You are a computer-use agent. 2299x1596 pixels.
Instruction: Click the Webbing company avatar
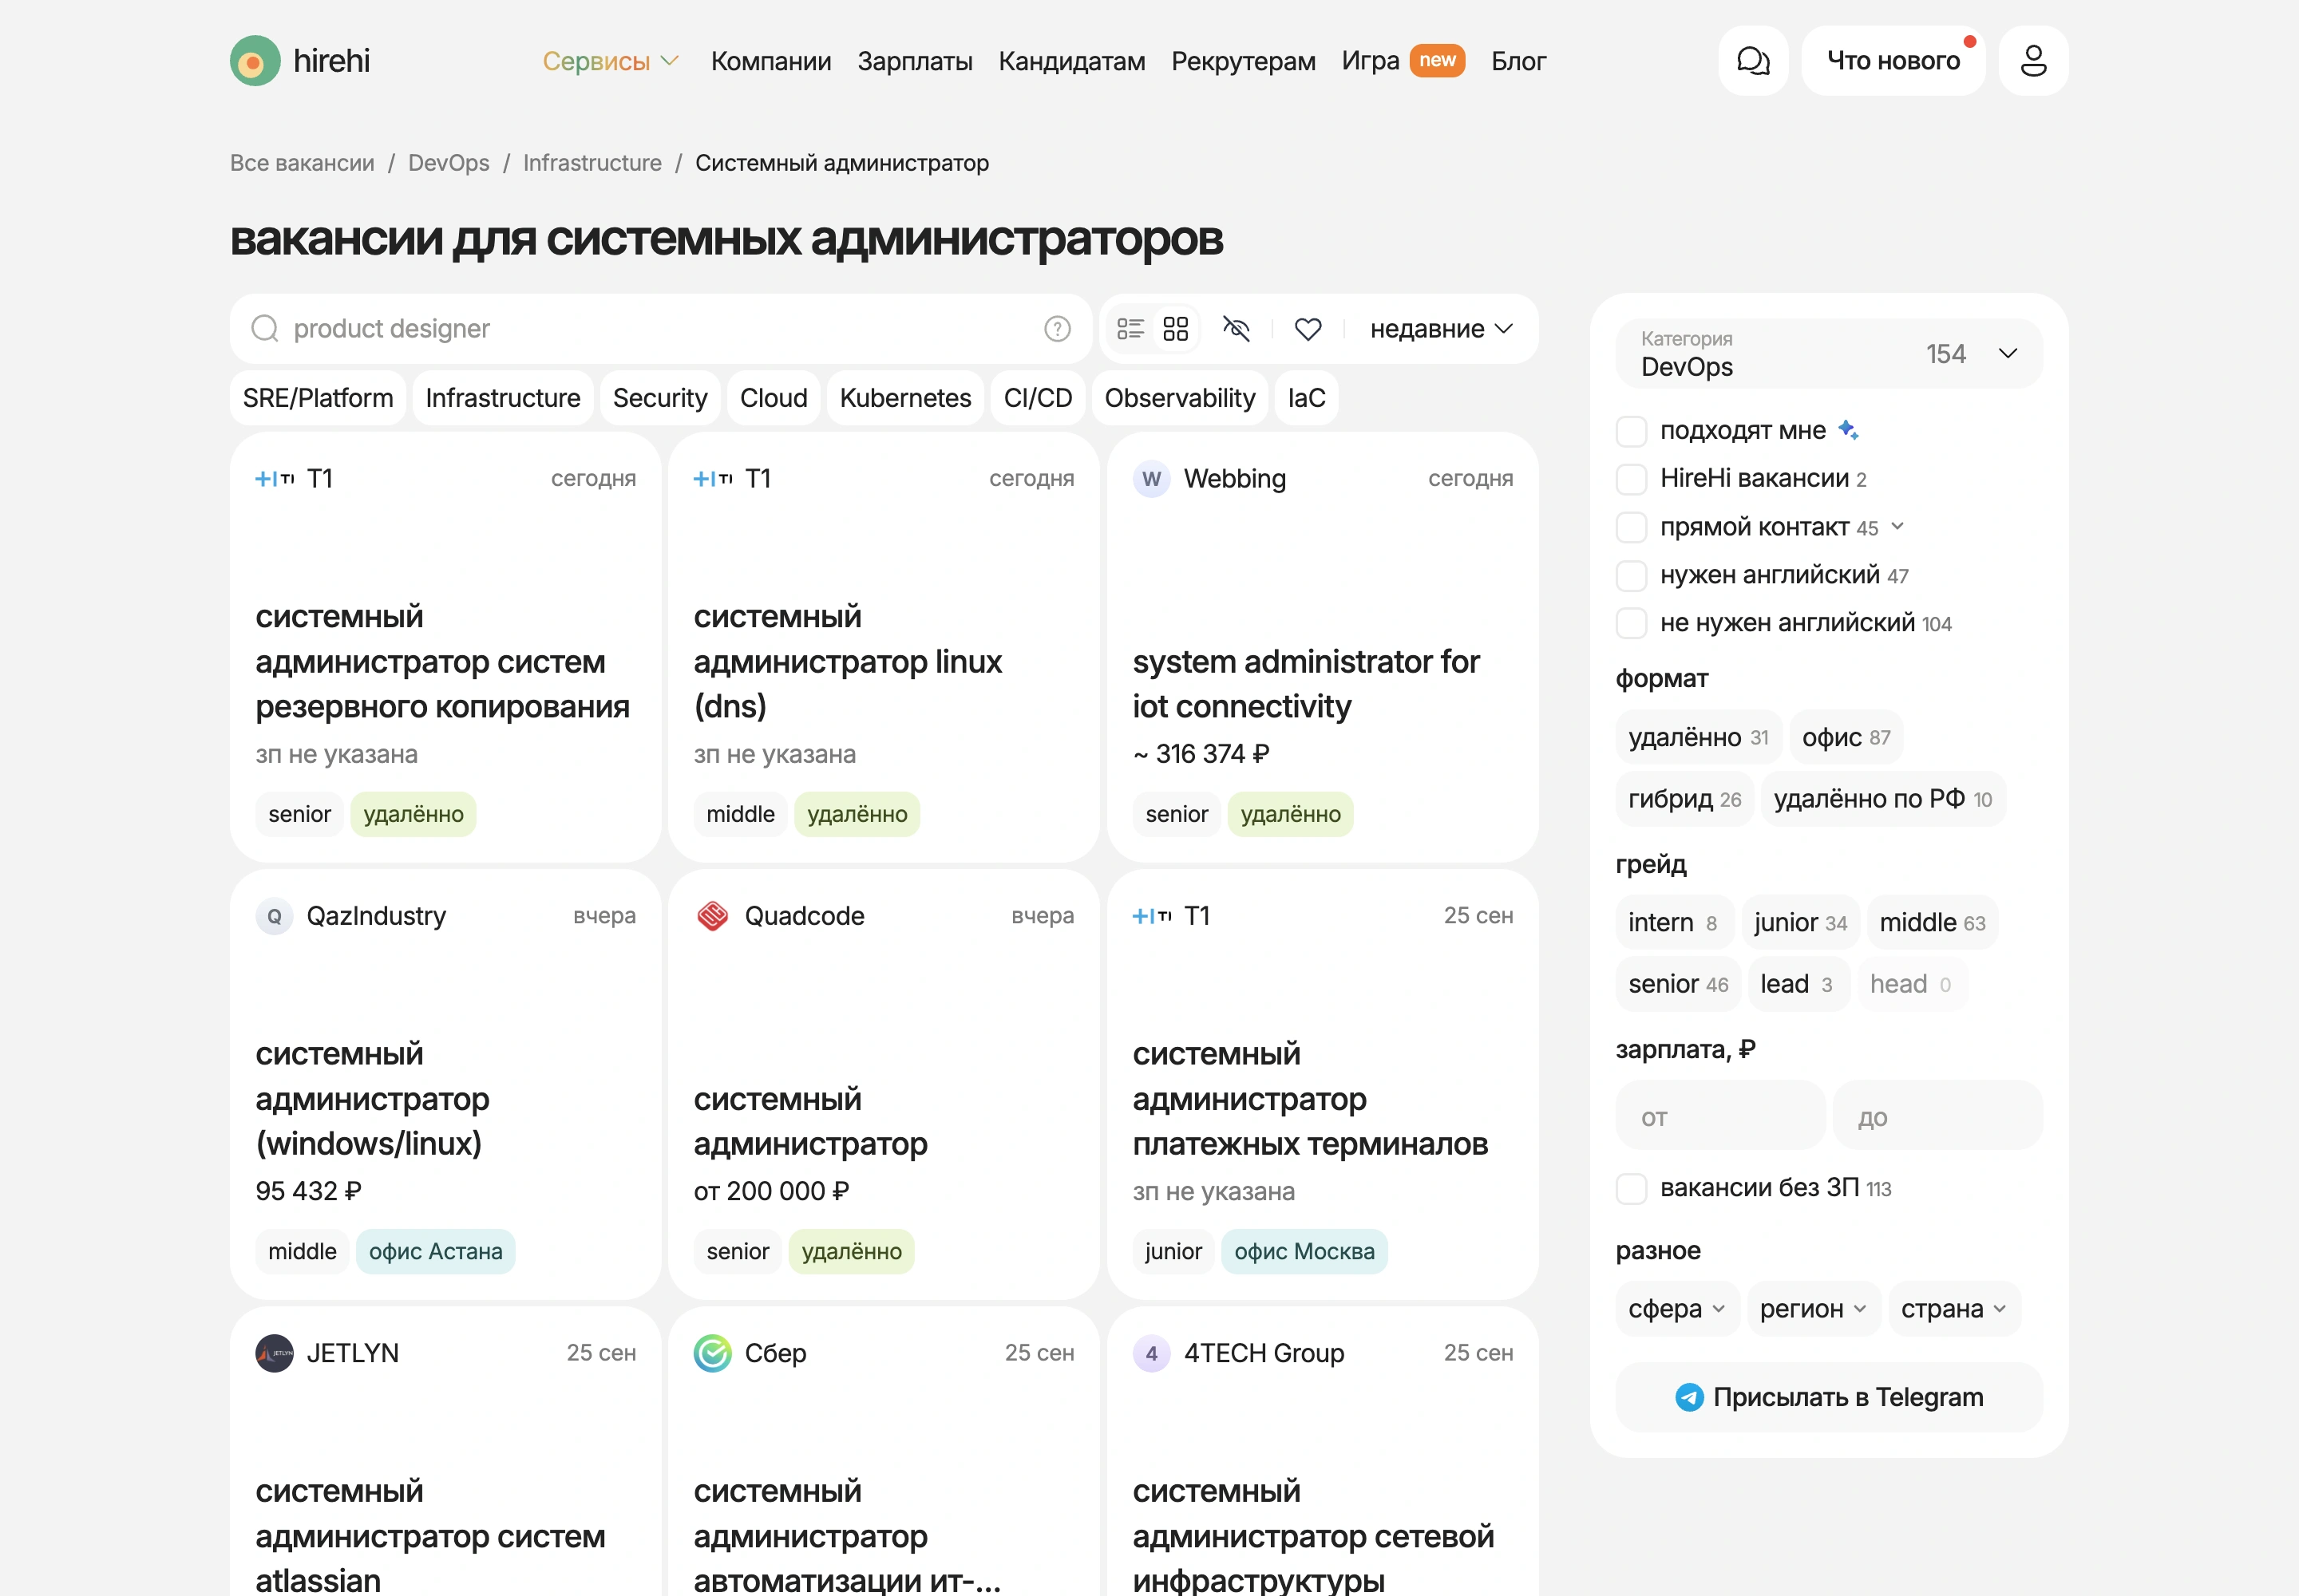coord(1152,479)
